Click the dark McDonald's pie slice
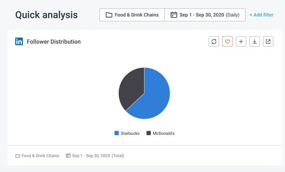The height and width of the screenshot is (172, 285). [132, 89]
